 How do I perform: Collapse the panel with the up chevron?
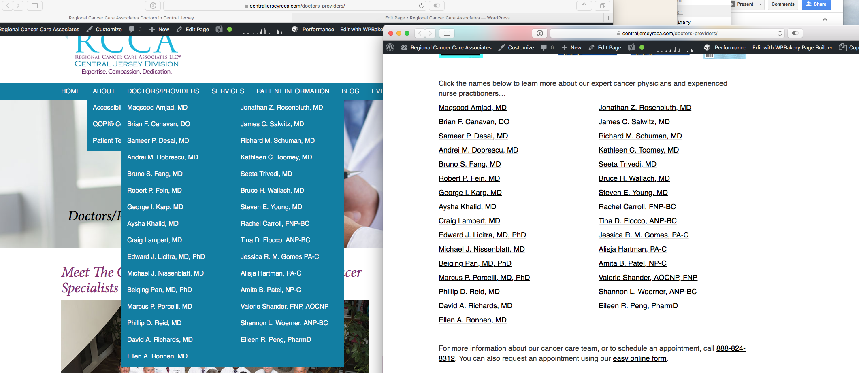(x=825, y=19)
